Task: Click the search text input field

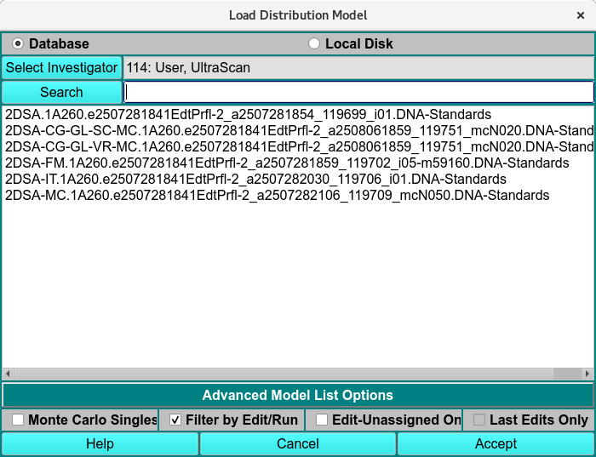Action: point(358,92)
